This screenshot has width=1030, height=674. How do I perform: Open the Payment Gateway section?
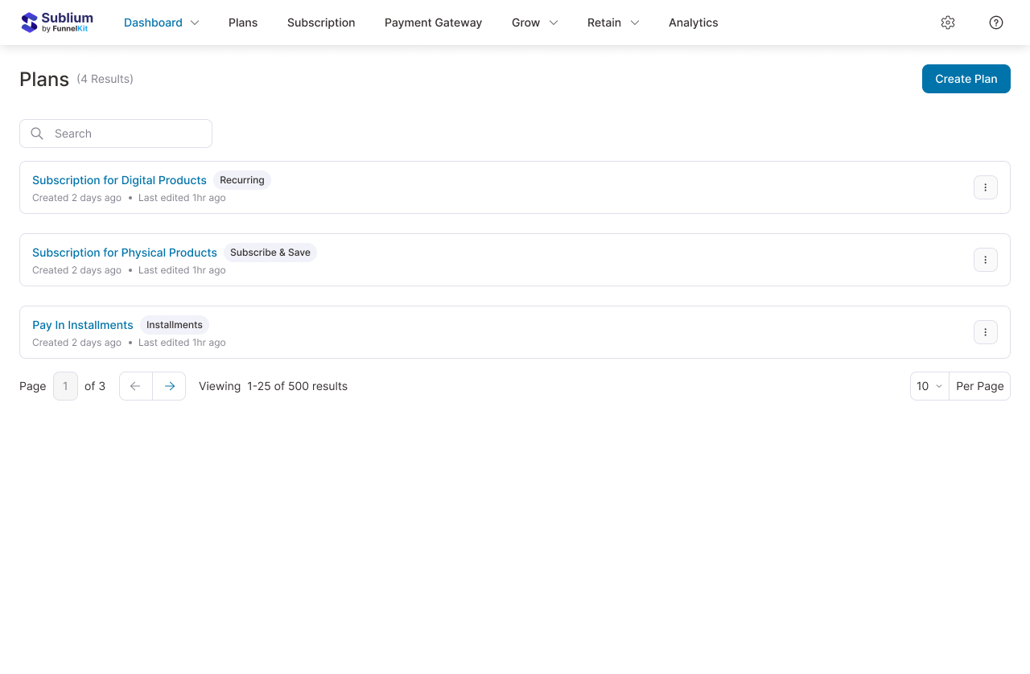pyautogui.click(x=433, y=23)
